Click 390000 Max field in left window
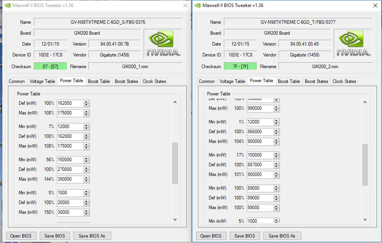382x243 pixels. 70,179
